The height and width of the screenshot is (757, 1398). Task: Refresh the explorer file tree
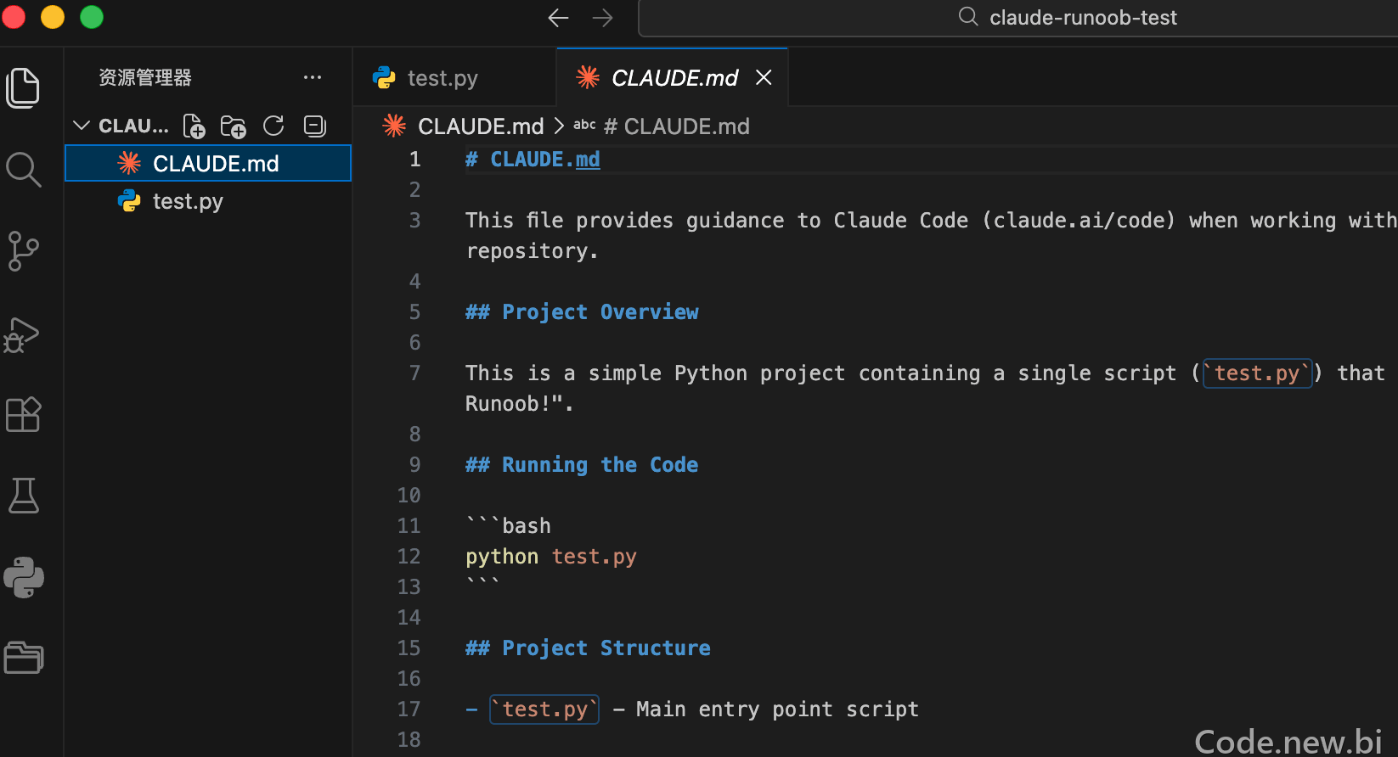coord(273,126)
